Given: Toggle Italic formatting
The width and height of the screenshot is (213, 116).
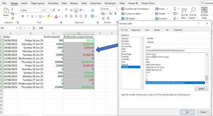Looking at the screenshot, I should coord(28,16).
